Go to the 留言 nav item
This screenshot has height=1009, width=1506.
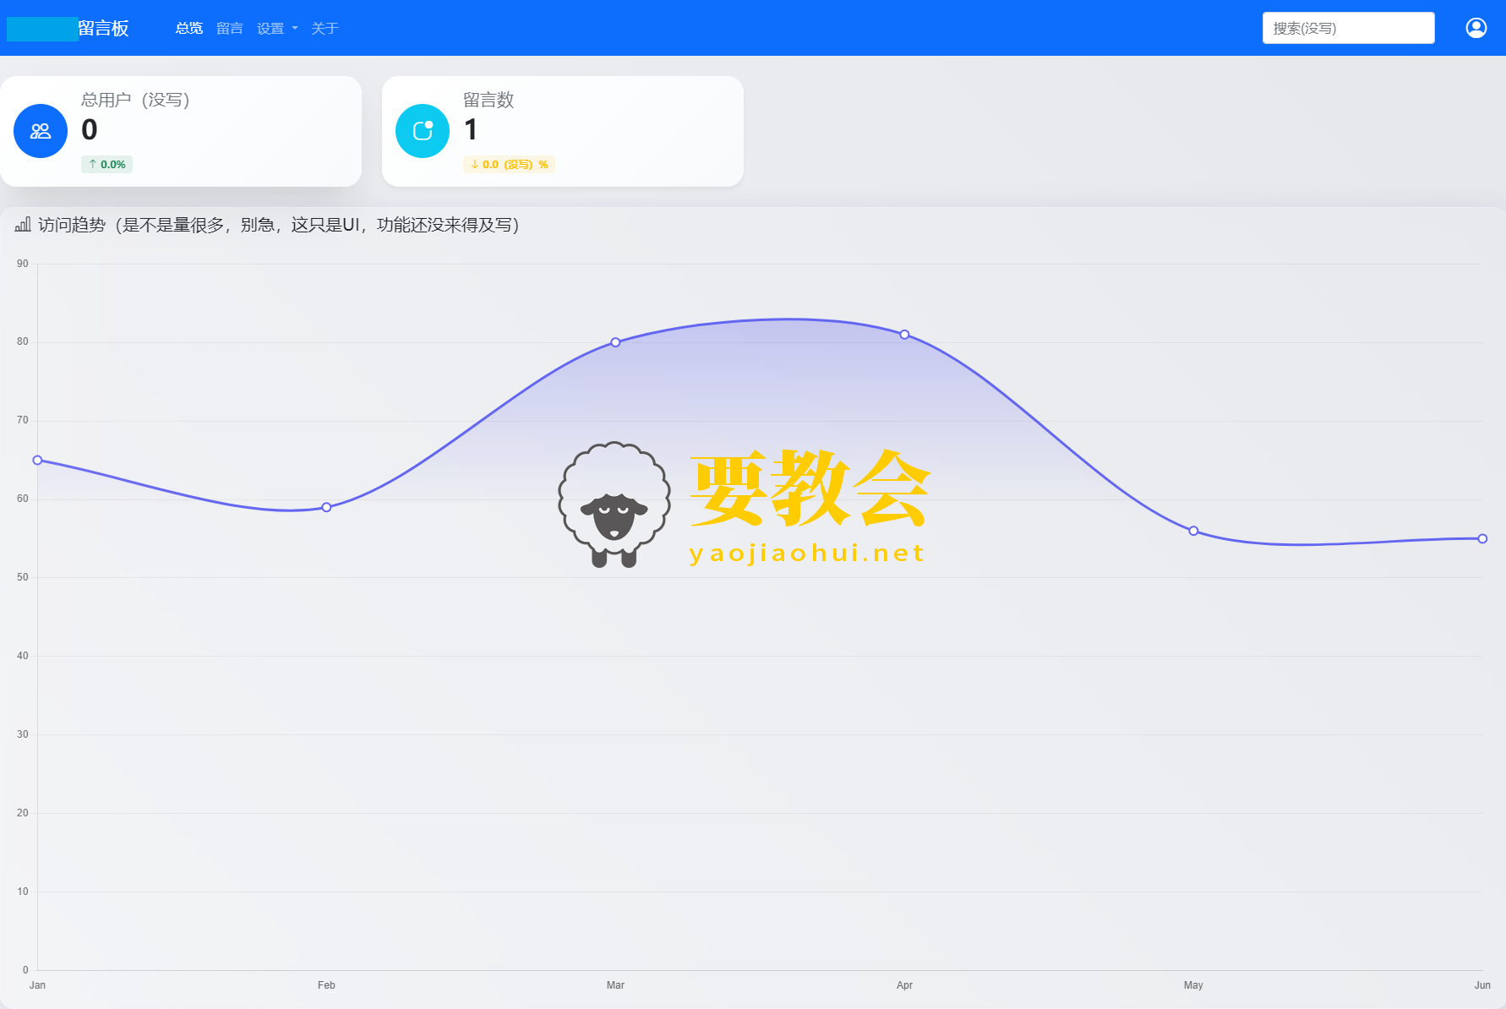coord(230,28)
